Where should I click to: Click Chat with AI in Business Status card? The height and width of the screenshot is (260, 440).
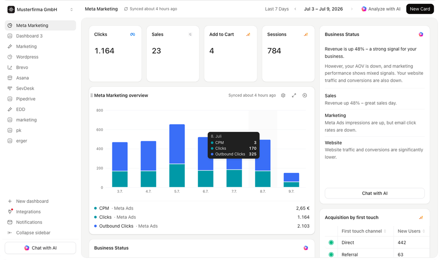coord(374,193)
